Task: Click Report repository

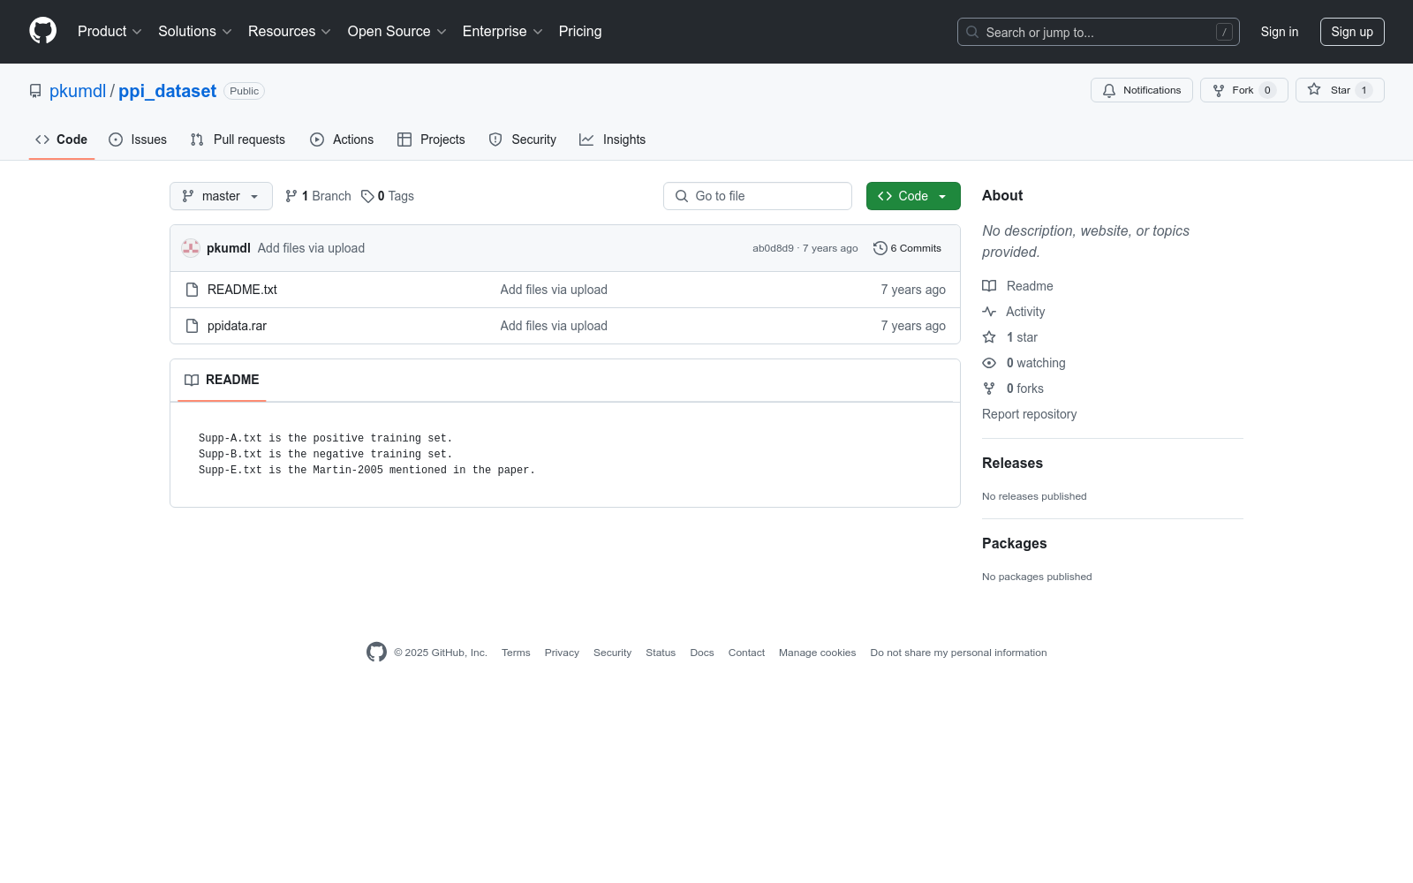Action: tap(1029, 414)
